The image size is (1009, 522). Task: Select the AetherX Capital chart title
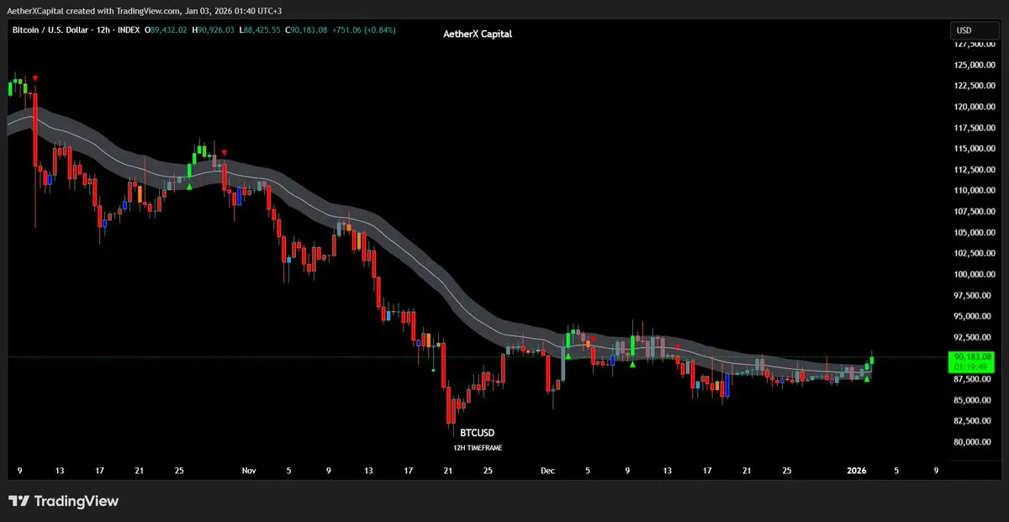click(x=478, y=34)
